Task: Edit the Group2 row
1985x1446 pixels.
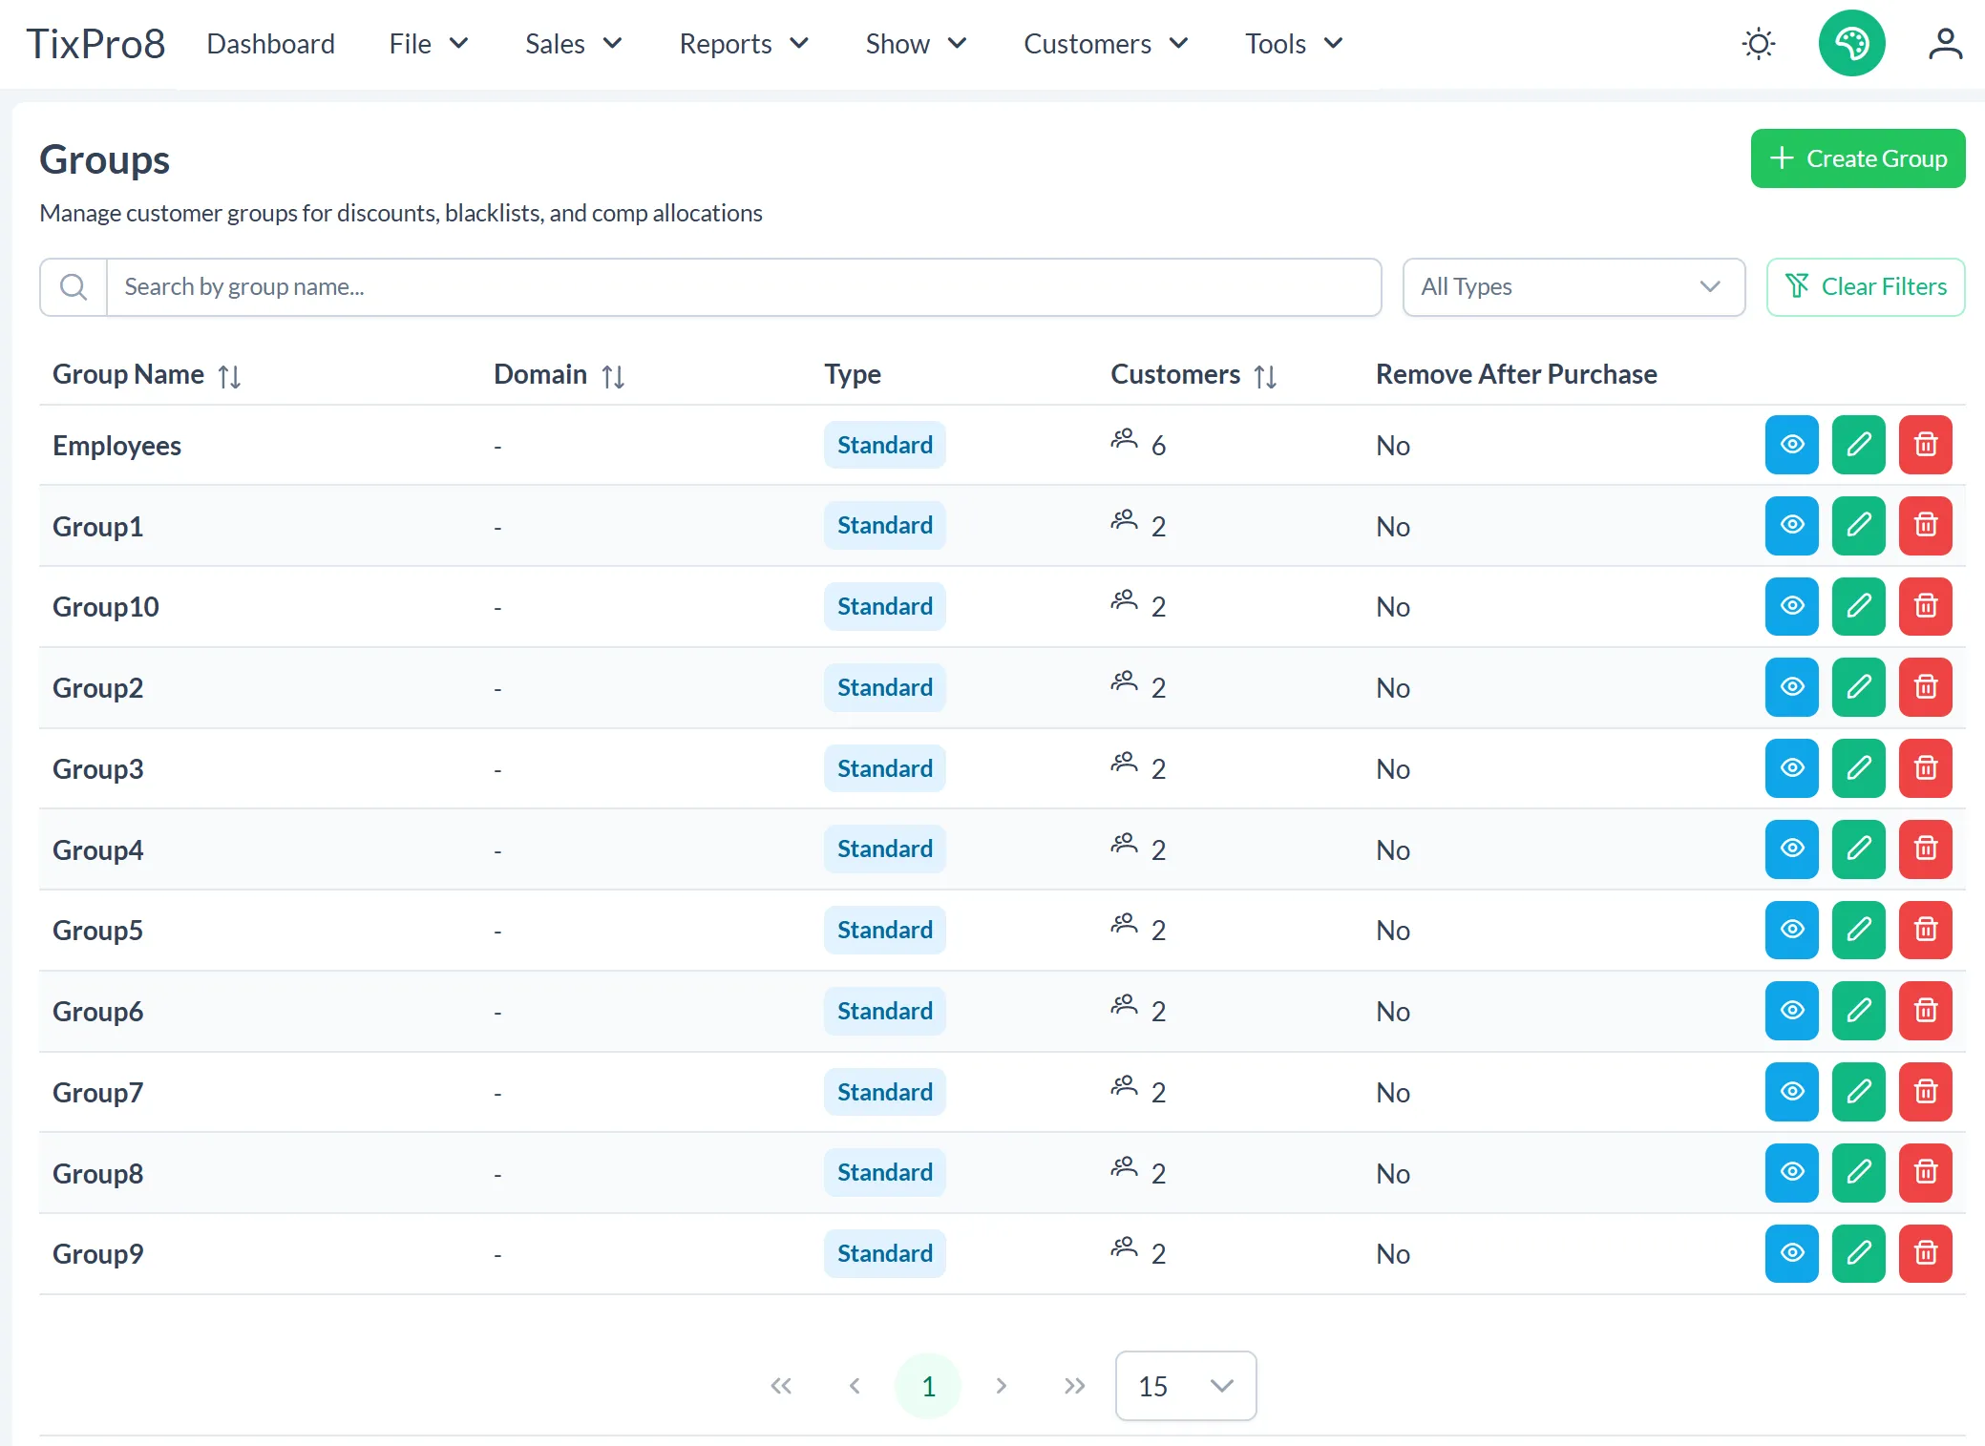Action: coord(1858,687)
